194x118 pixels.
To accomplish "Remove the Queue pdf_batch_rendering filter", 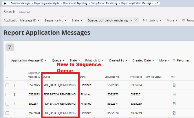I will tap(136, 20).
